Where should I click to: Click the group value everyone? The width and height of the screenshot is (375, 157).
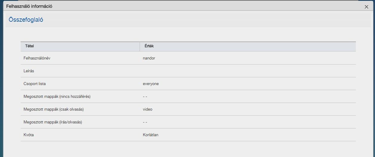151,84
